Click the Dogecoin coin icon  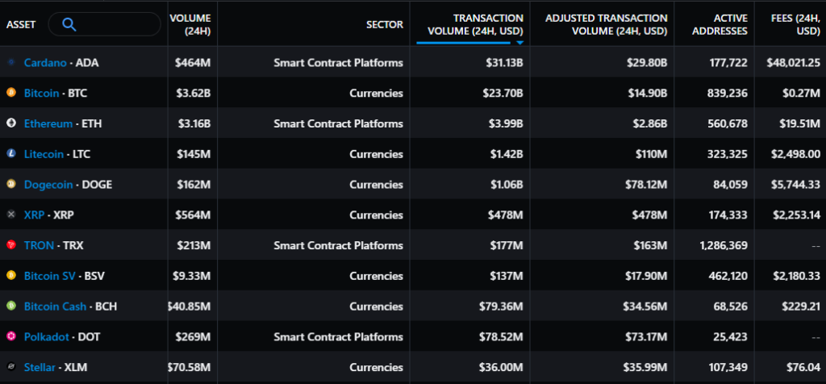[x=11, y=185]
